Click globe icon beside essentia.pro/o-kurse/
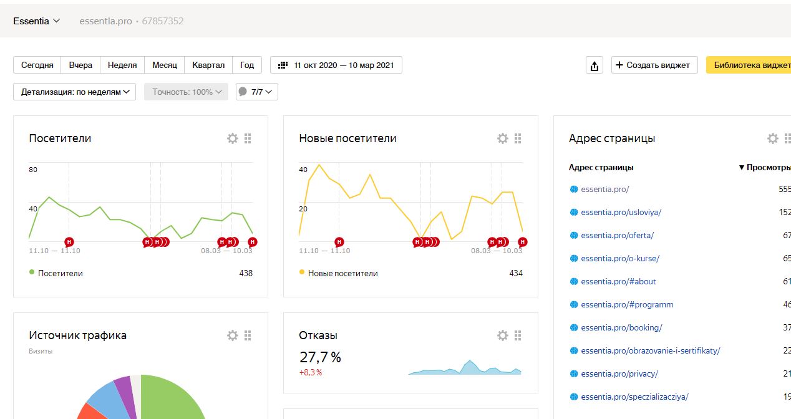Screen dimensions: 791x419 click(x=574, y=258)
